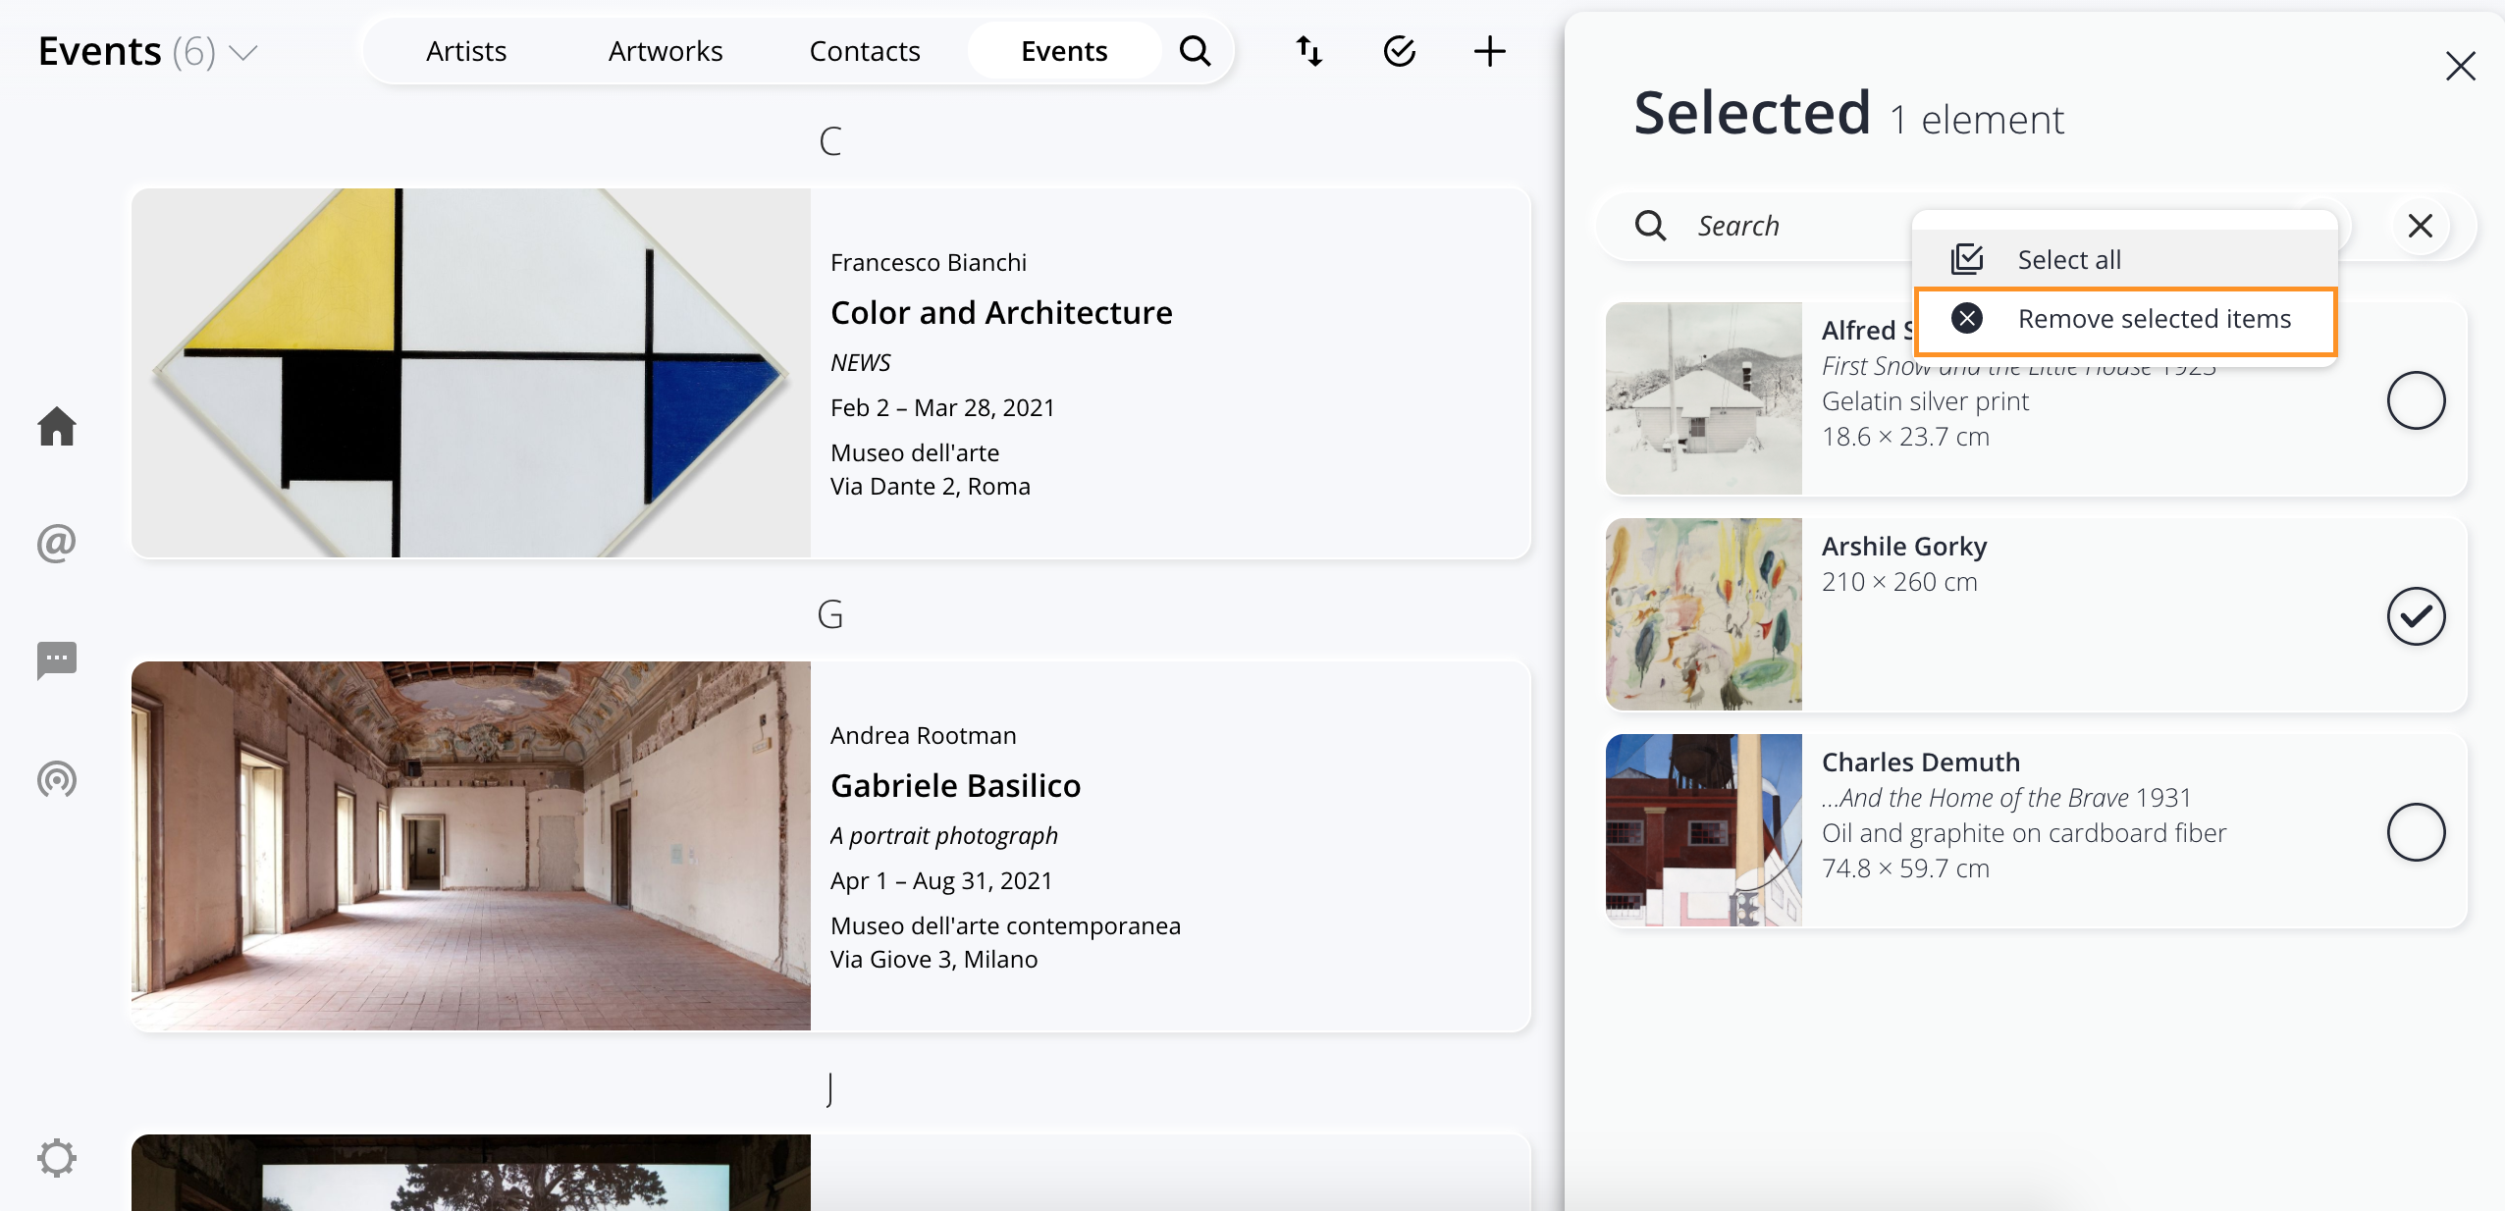Click the Francesco Bianchi name
Image resolution: width=2505 pixels, height=1211 pixels.
[929, 262]
